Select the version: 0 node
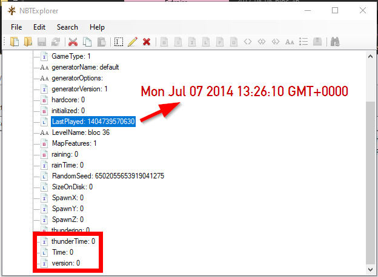378x277 pixels. pos(66,263)
